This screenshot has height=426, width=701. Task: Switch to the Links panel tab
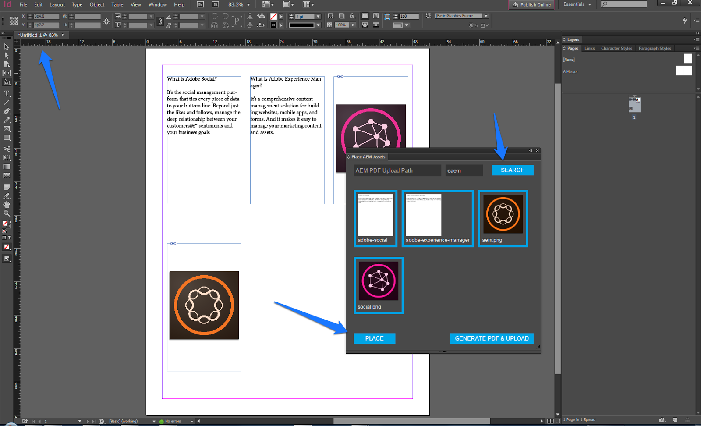point(589,48)
